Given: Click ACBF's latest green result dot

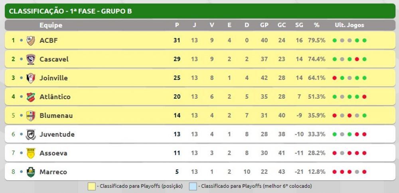Looking at the screenshot, I should tap(364, 40).
